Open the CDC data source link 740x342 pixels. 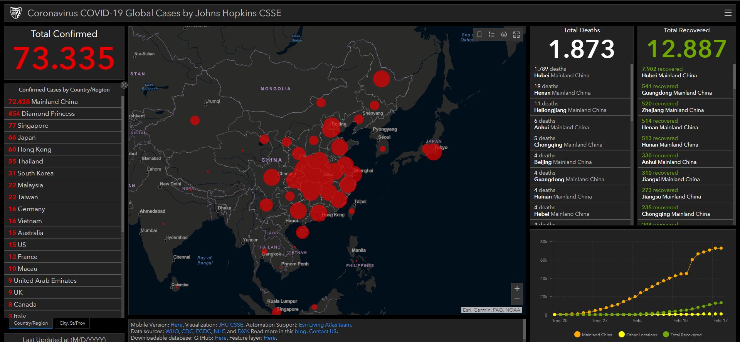click(x=187, y=331)
